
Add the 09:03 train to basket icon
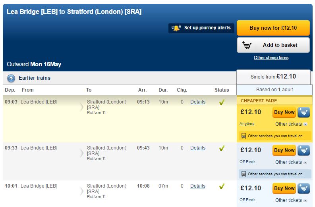(303, 112)
